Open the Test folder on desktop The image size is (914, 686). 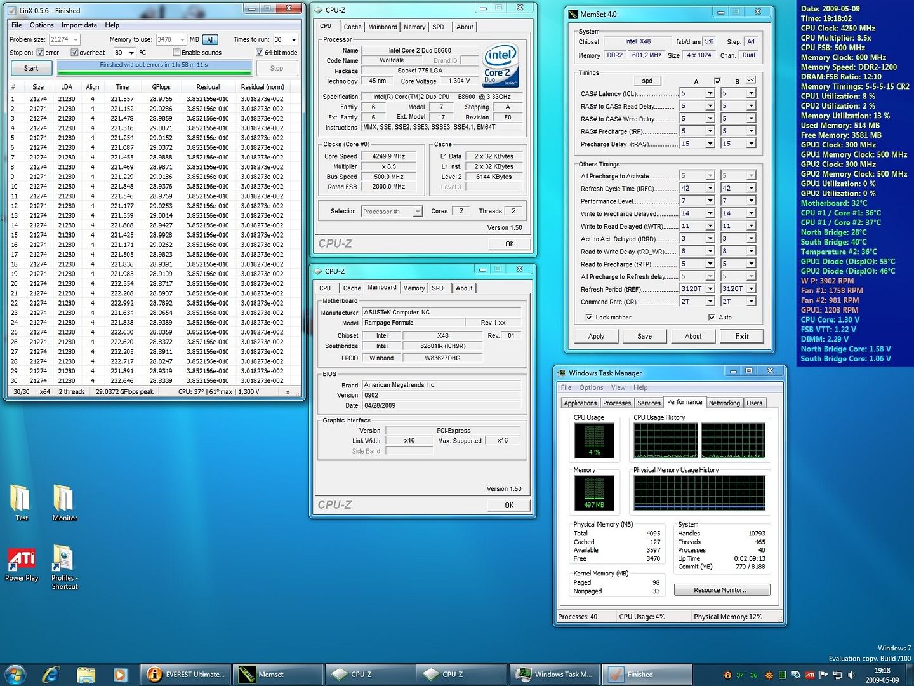[x=21, y=502]
